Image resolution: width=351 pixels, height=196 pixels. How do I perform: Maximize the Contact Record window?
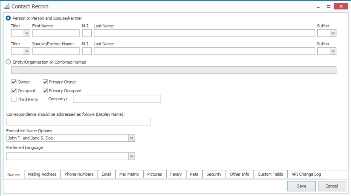click(x=329, y=6)
